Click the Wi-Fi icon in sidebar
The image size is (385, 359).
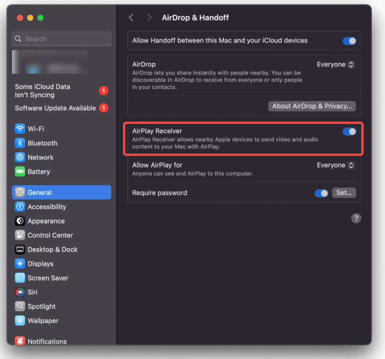click(20, 129)
